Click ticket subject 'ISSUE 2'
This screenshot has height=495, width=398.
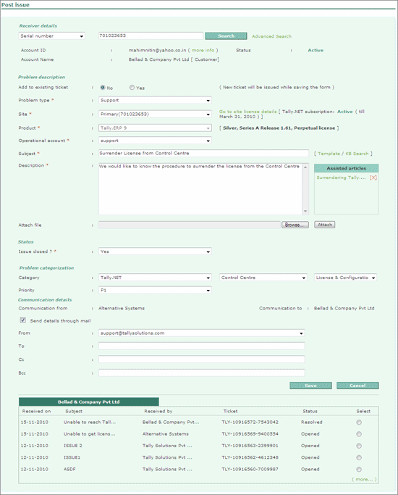(x=73, y=446)
